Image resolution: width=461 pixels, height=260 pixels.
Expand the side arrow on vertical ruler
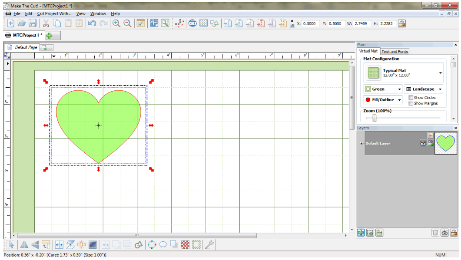click(x=8, y=63)
